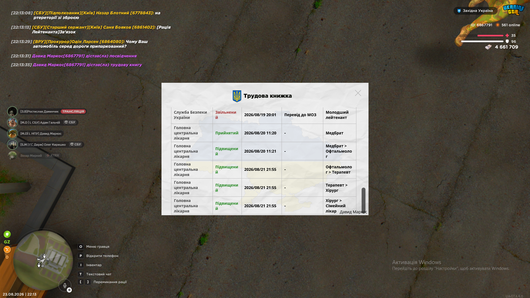Image resolution: width=530 pixels, height=298 pixels.
Task: Click the ] key icon for radio switching
Action: pyautogui.click(x=88, y=282)
